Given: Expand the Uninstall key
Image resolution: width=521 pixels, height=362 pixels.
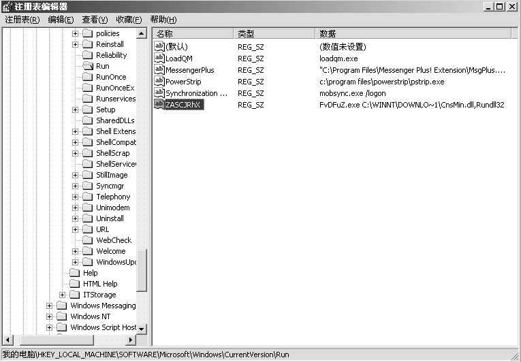Looking at the screenshot, I should coord(75,219).
